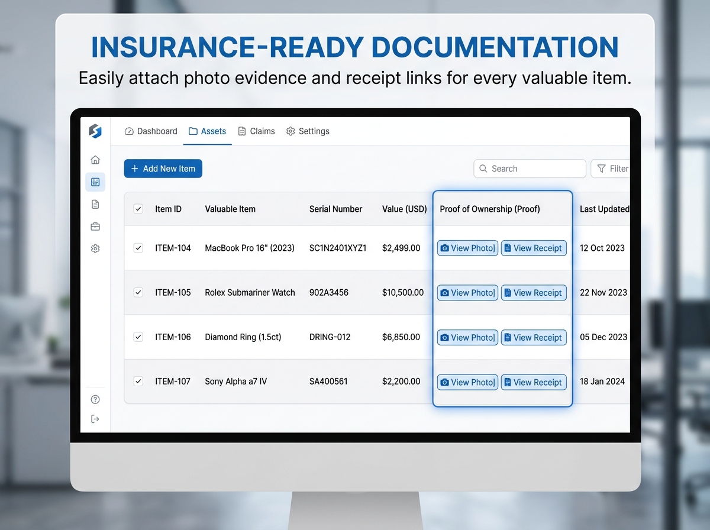
Task: View Receipt for Rolex Submariner Watch
Action: pyautogui.click(x=534, y=293)
